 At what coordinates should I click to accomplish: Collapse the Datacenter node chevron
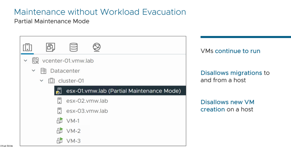[x=34, y=71]
